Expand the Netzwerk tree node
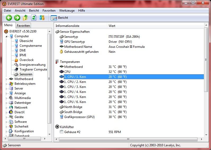 click(x=6, y=108)
